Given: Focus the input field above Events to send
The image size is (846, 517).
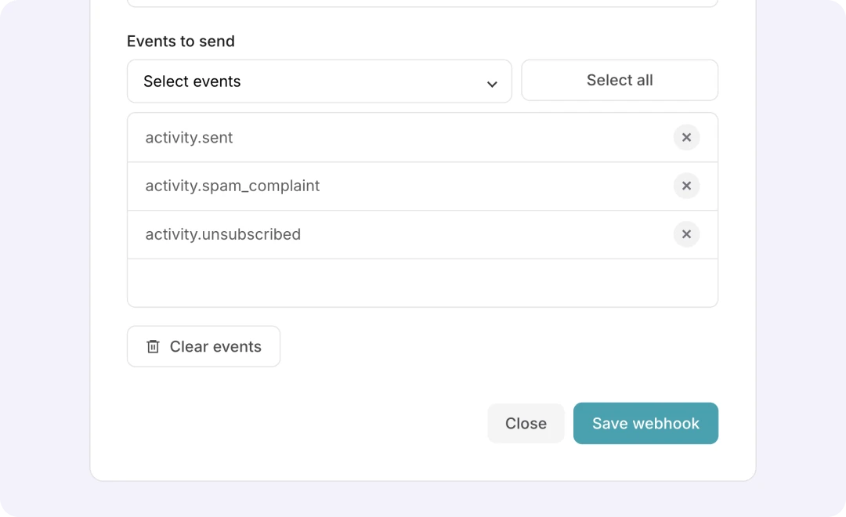Looking at the screenshot, I should [x=422, y=3].
